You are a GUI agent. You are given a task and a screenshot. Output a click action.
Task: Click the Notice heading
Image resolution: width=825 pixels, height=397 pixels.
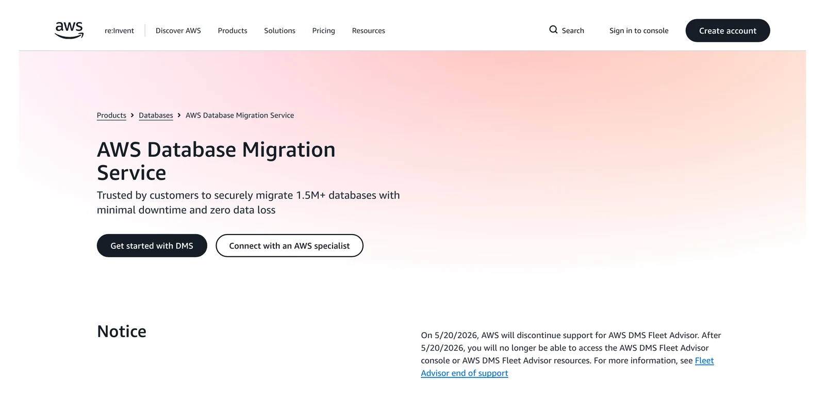click(x=122, y=332)
